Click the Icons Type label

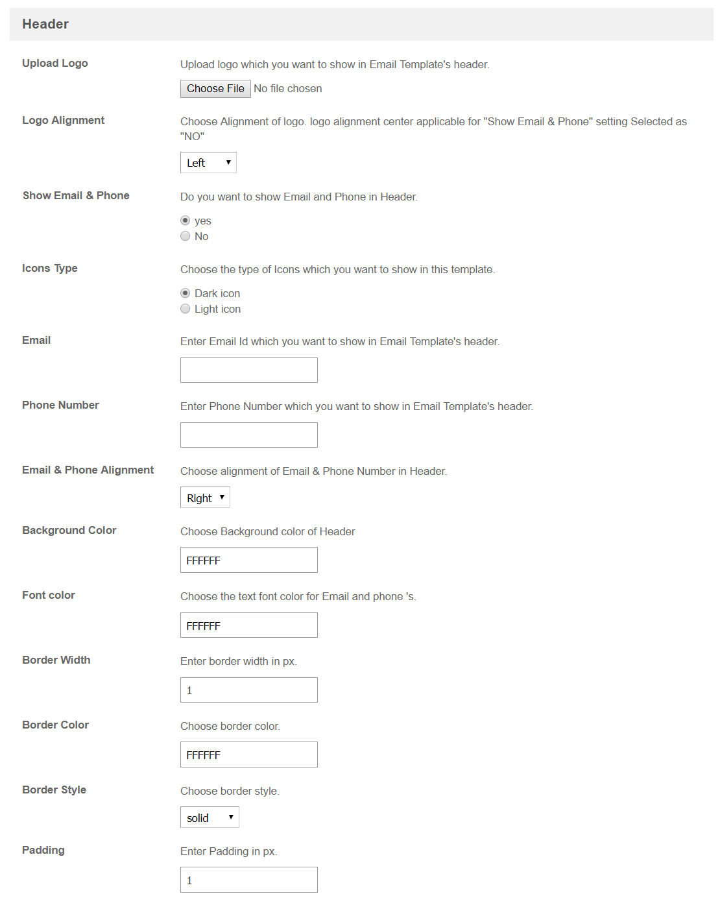50,268
